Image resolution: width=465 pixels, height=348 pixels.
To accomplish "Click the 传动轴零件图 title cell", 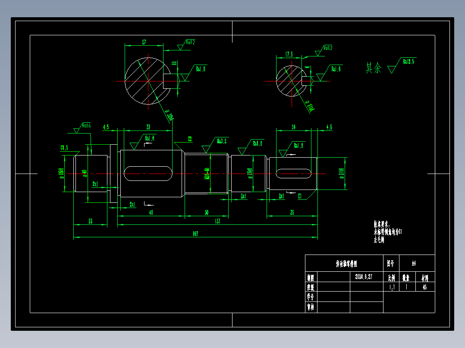I will (x=344, y=263).
